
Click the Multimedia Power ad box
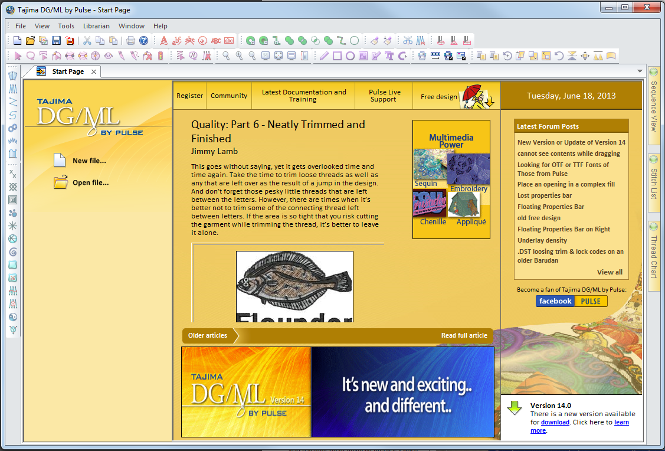point(451,179)
